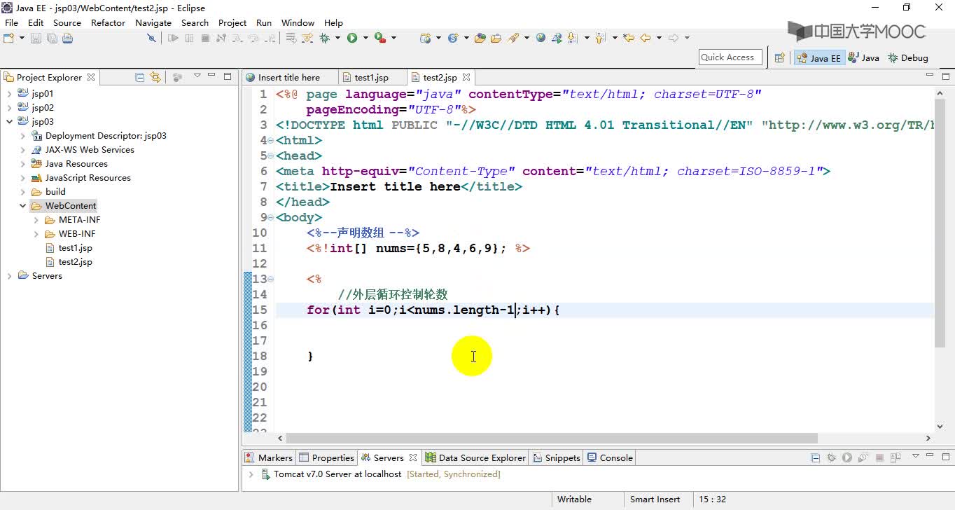Select test1.jsp in Project Explorer
Viewport: 955px width, 510px height.
(75, 247)
